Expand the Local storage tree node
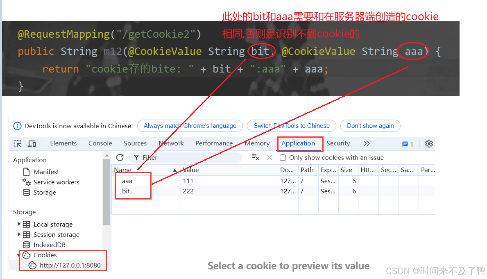This screenshot has height=279, width=487. tap(19, 224)
